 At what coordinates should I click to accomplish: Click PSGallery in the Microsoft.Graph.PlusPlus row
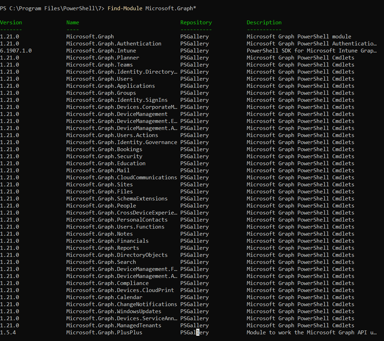pyautogui.click(x=195, y=333)
